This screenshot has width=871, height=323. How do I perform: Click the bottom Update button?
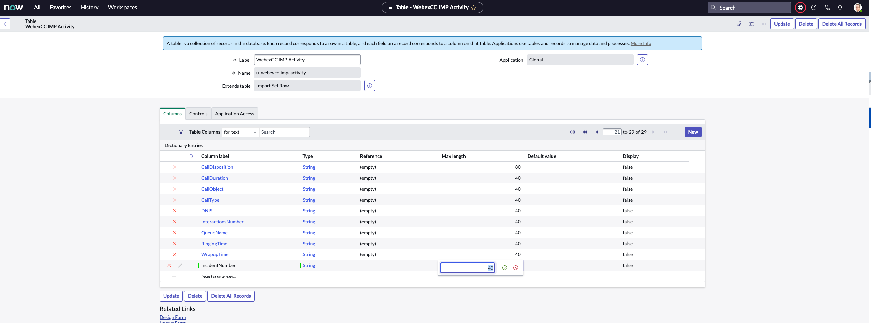171,296
